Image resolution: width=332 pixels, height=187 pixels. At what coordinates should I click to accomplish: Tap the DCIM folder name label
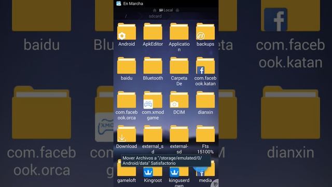point(179,112)
